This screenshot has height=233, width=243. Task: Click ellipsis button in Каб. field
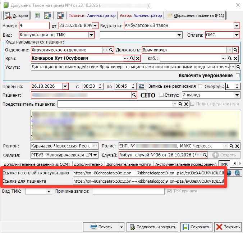pyautogui.click(x=224, y=59)
